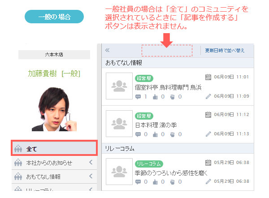Collapse sidebar with double-chevron icon
This screenshot has width=269, height=198.
[x=108, y=50]
